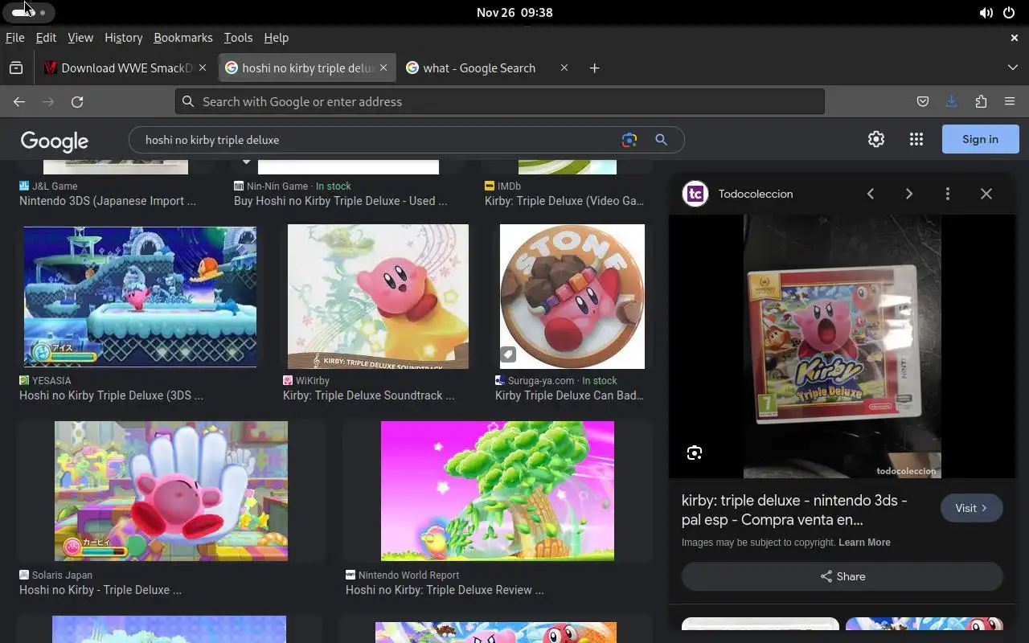The width and height of the screenshot is (1029, 643).
Task: Click the Visit button
Action: pyautogui.click(x=972, y=508)
